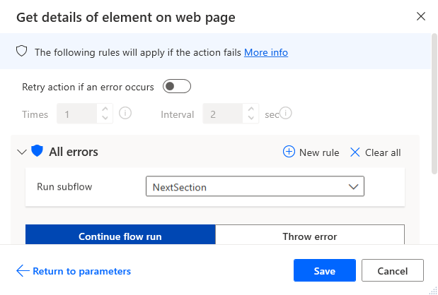Close the dialog with the X icon
The image size is (438, 295).
coord(421,16)
